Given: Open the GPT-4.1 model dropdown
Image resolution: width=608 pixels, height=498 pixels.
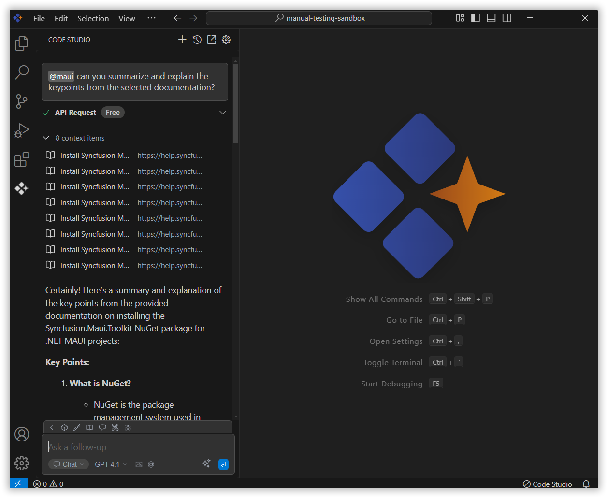Looking at the screenshot, I should click(x=111, y=464).
